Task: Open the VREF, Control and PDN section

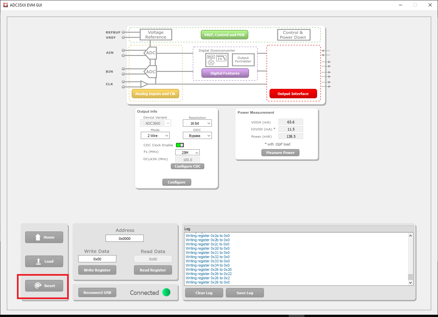Action: (224, 35)
